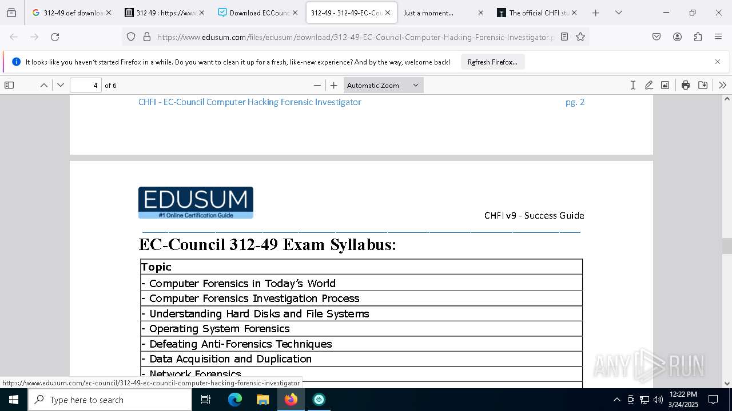Click the 'Defeating Anti-Forensics Techniques' row
The width and height of the screenshot is (732, 411).
[x=361, y=344]
